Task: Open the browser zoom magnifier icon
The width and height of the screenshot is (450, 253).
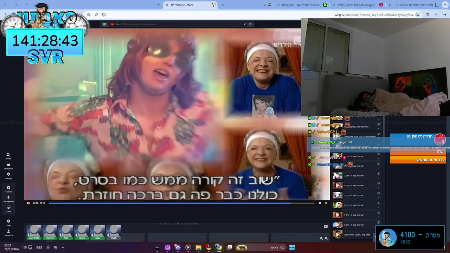Action: click(96, 15)
